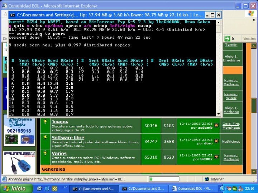The image size is (258, 193).
Task: Click the status bar page icon beside Abriendo página
Action: (4, 179)
